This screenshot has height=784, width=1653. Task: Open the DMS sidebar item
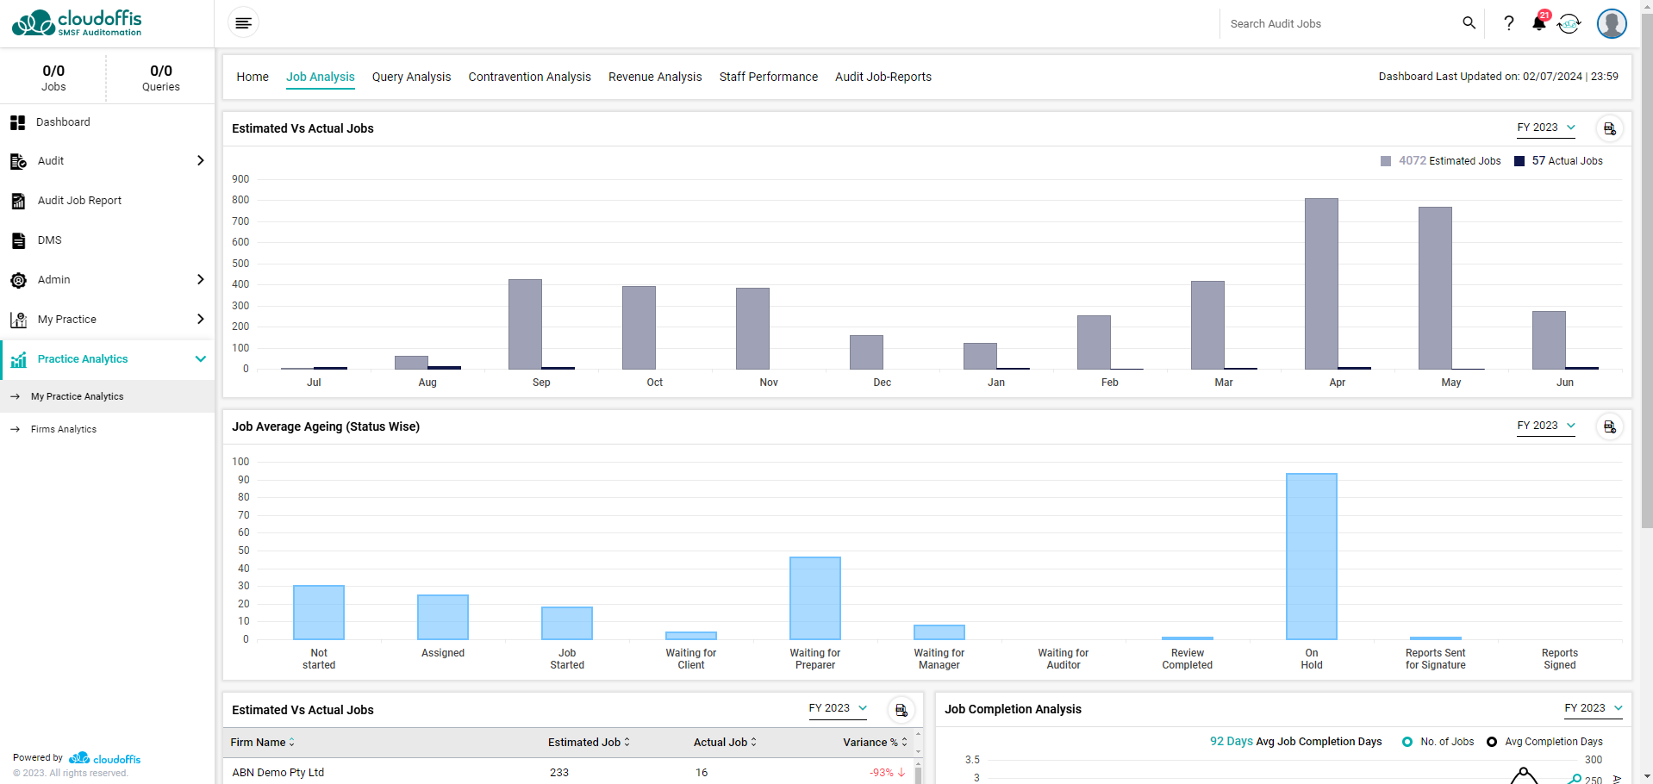[x=107, y=240]
